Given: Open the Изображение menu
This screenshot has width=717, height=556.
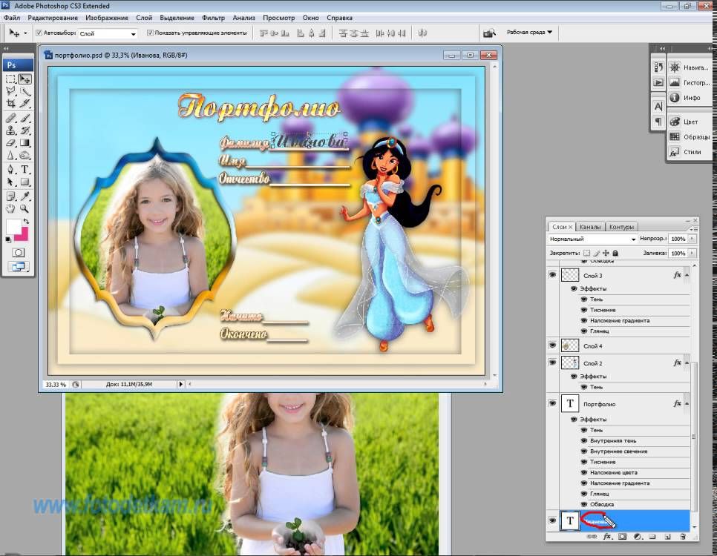Looking at the screenshot, I should [x=107, y=18].
